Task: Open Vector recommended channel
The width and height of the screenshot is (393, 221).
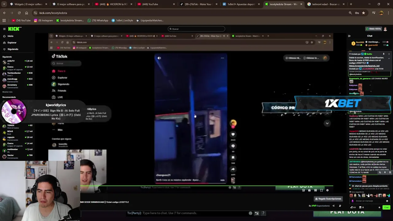Action: (x=18, y=156)
